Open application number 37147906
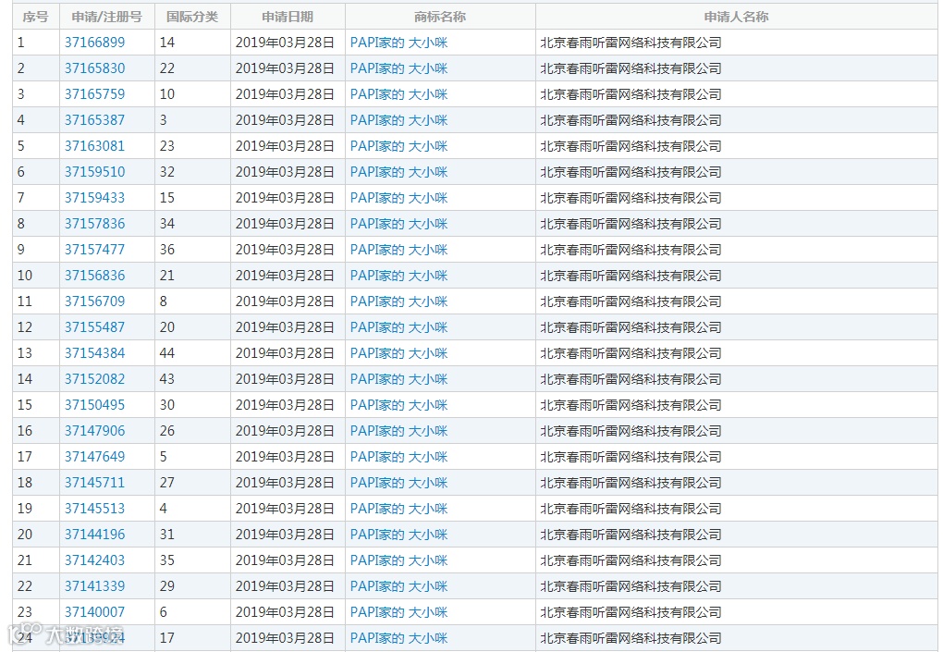Viewport: 943px width, 652px height. point(95,431)
